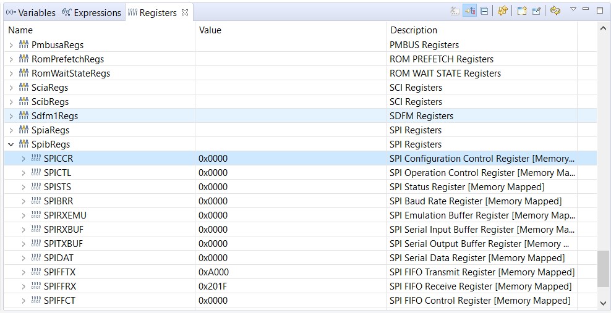Click the SPIFFCT value cell 0x0000
The width and height of the screenshot is (611, 313).
coord(291,301)
